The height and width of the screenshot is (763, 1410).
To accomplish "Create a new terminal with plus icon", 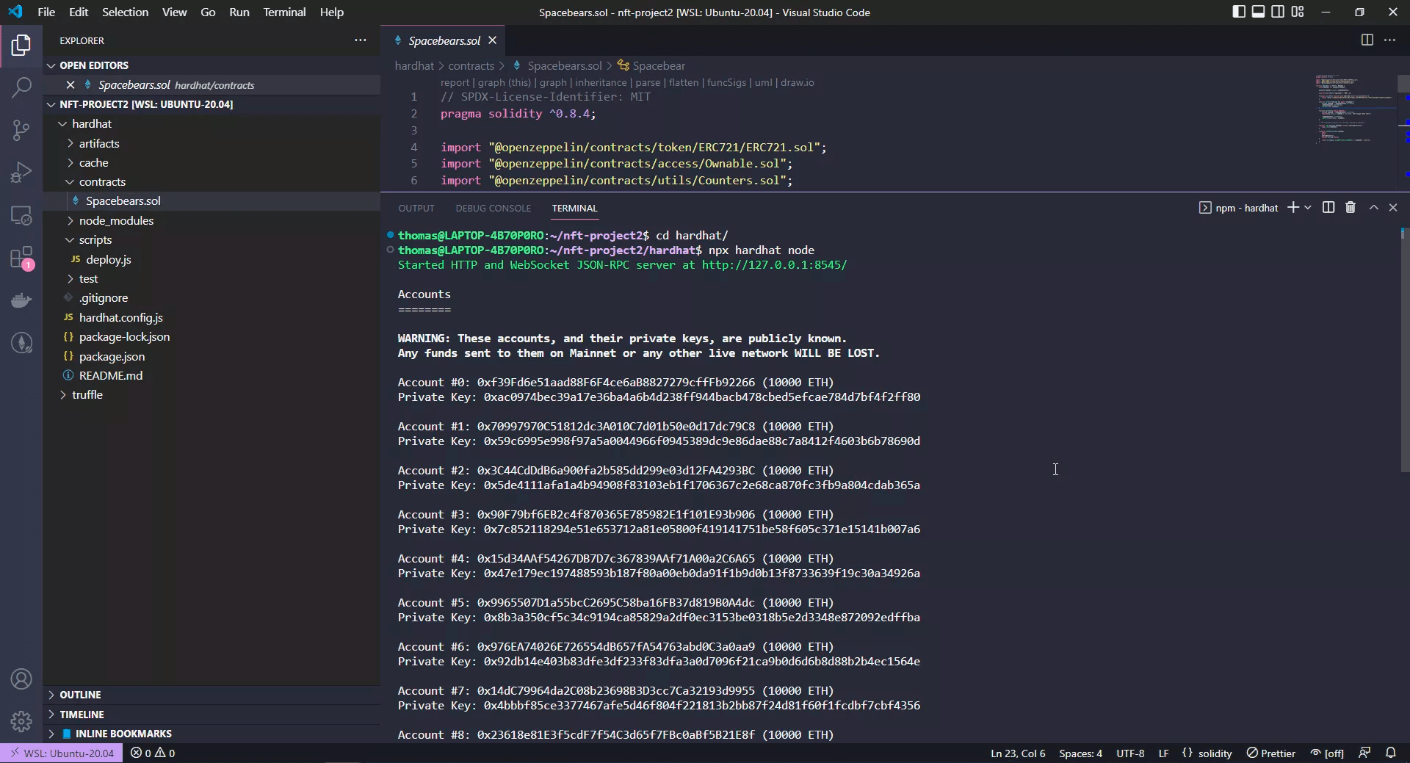I will (x=1293, y=208).
